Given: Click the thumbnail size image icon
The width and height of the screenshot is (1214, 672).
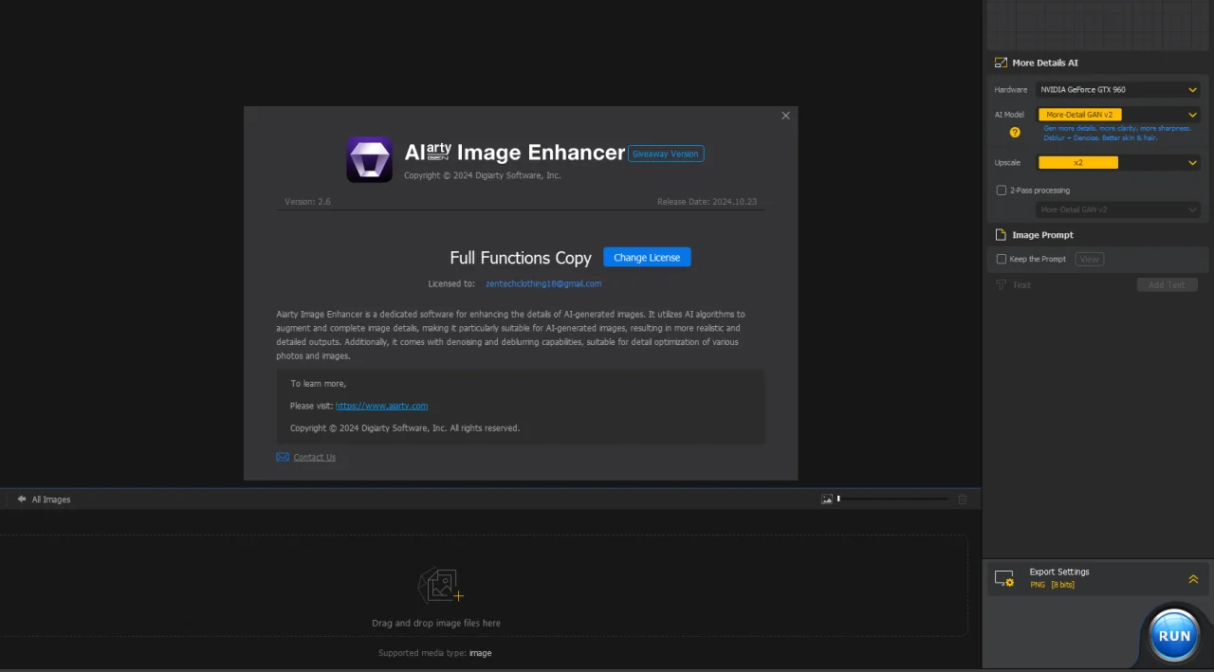Looking at the screenshot, I should [x=827, y=499].
